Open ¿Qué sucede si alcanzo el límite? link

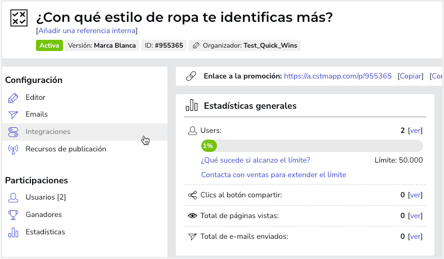(x=255, y=160)
